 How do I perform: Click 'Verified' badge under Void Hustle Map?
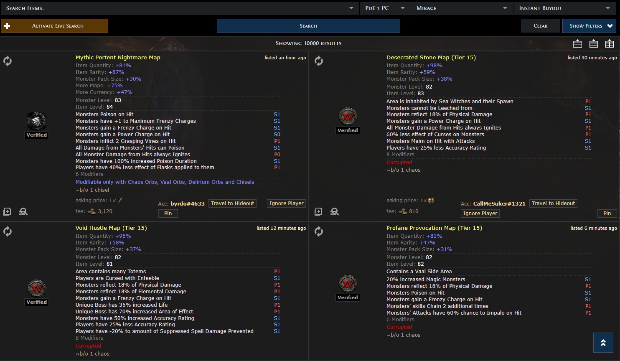(x=37, y=302)
